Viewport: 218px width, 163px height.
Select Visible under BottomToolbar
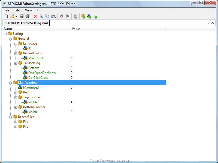33,112
